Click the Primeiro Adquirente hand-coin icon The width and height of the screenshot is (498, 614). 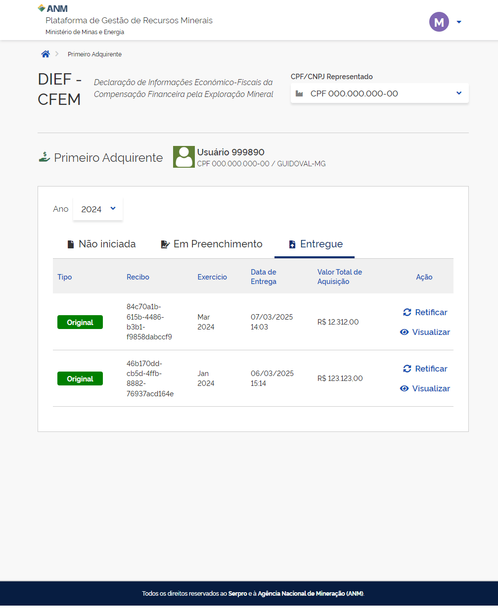click(x=45, y=157)
